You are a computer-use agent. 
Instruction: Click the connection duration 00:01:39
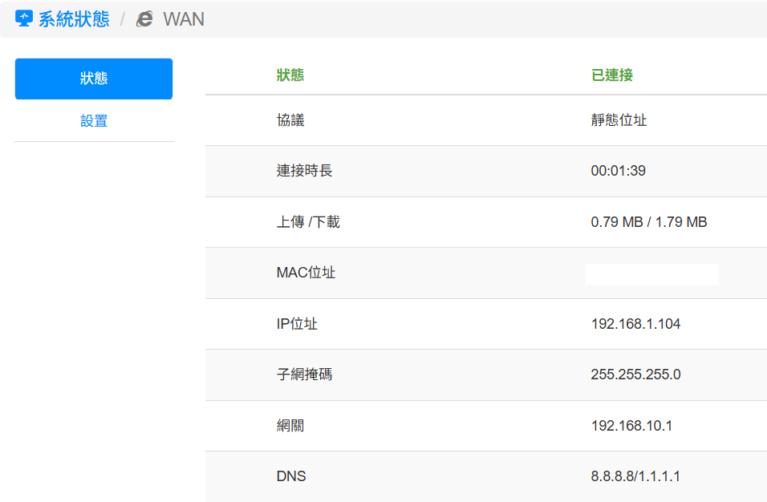click(618, 171)
